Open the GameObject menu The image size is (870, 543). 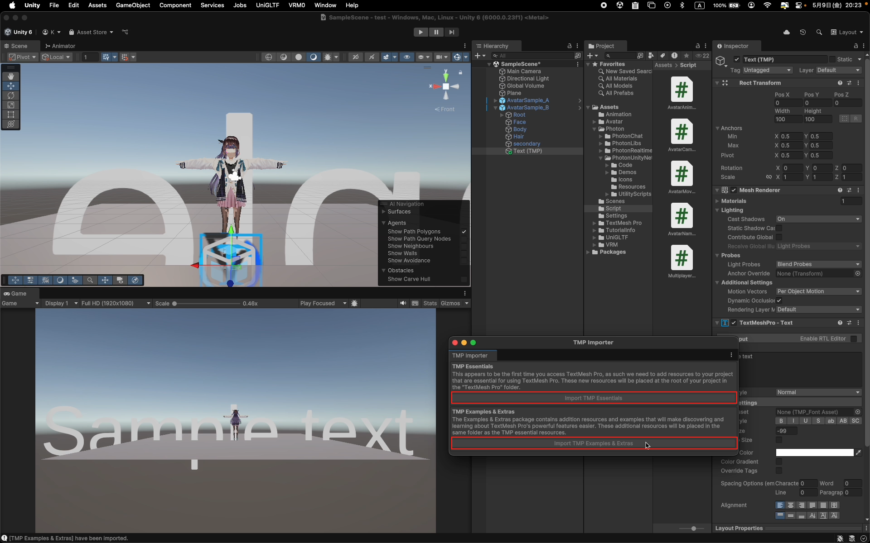tap(133, 5)
